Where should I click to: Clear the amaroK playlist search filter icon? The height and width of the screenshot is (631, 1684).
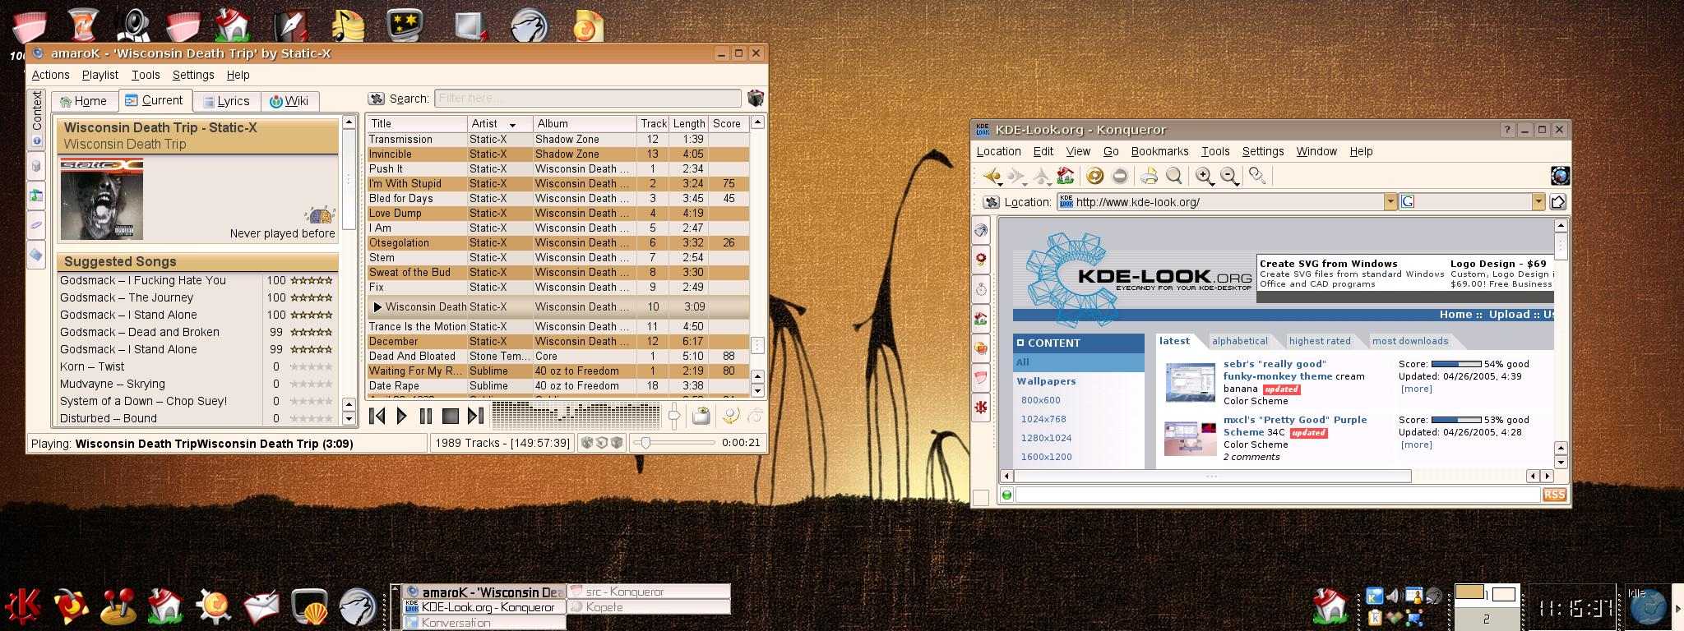[376, 99]
